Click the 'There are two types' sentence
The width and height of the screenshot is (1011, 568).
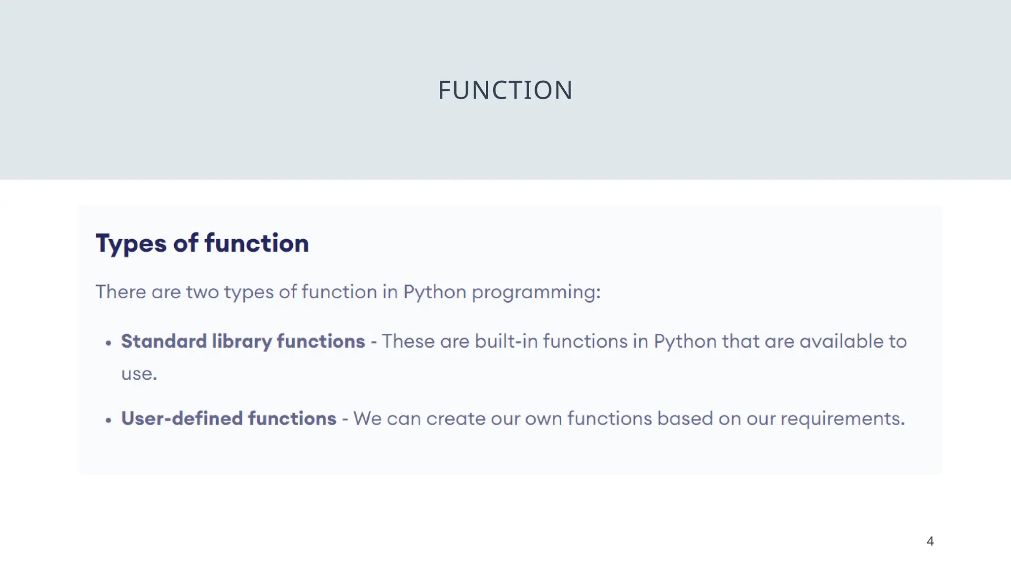[348, 292]
